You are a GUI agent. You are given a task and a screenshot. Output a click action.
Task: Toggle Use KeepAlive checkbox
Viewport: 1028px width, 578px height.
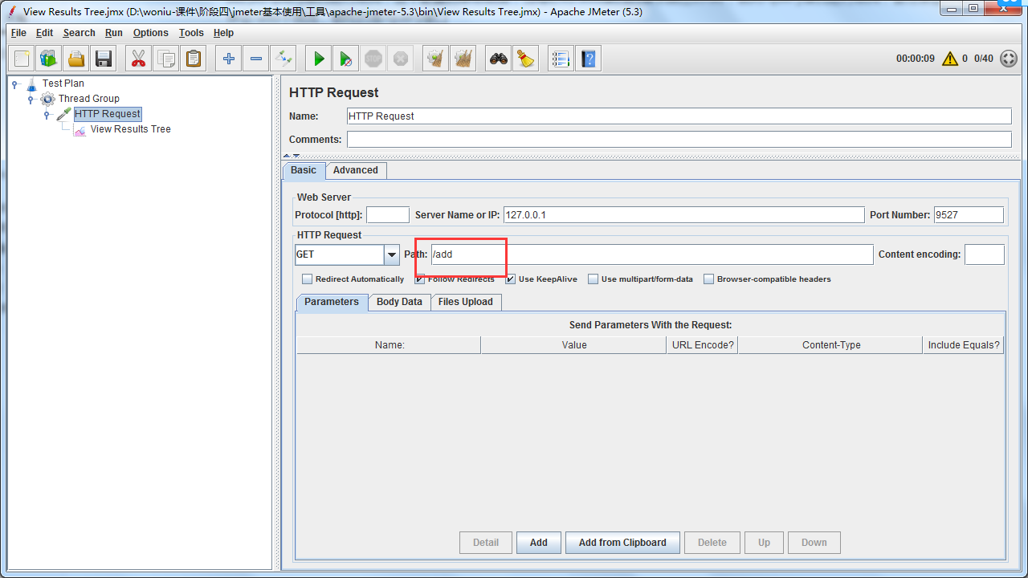click(x=510, y=279)
